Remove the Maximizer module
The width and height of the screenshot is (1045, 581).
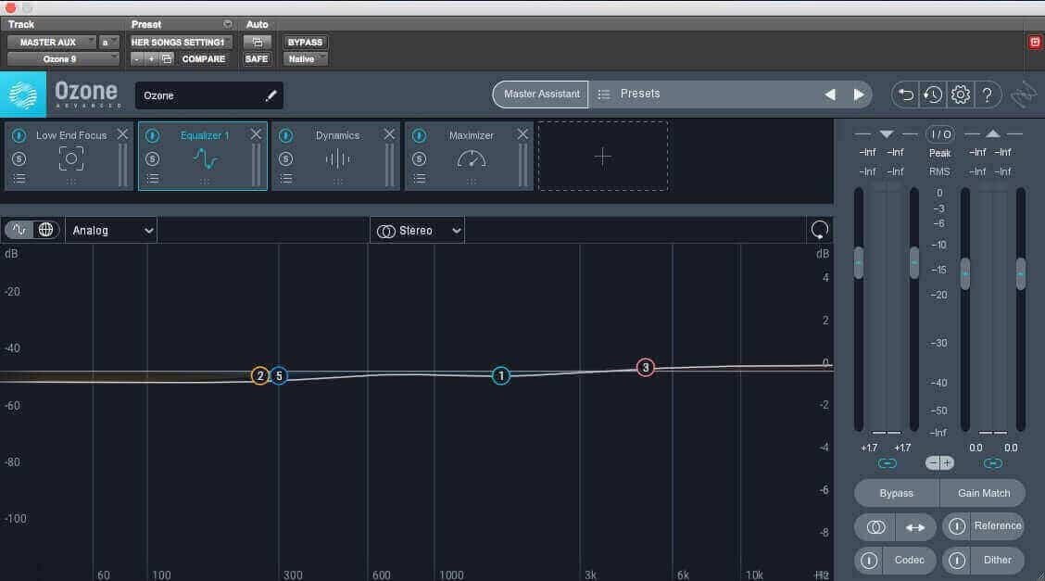click(522, 134)
